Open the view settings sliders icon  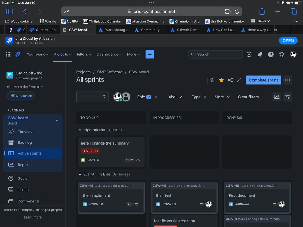coord(288,97)
